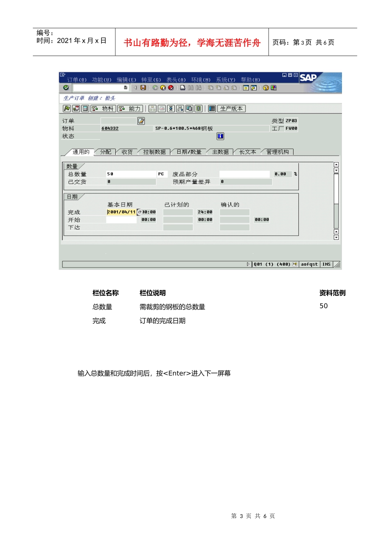
Task: Click the blue status information icon
Action: 220,136
